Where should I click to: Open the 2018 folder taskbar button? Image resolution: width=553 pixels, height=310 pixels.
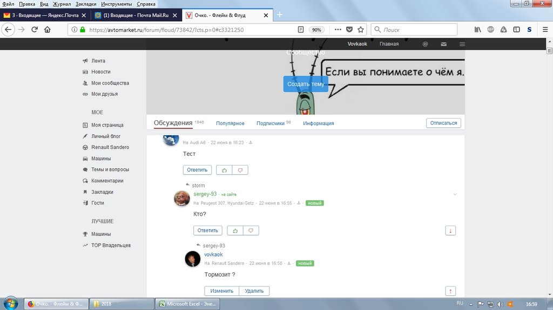pyautogui.click(x=122, y=304)
